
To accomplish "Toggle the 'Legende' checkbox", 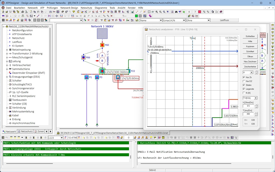I will [244, 89].
